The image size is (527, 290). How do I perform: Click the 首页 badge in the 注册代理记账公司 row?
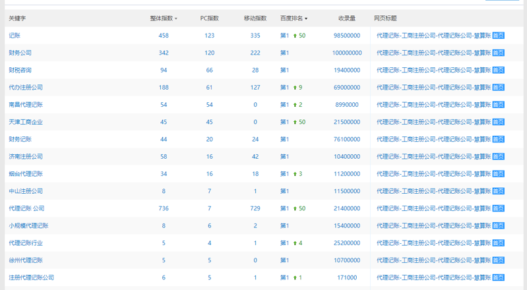498,277
